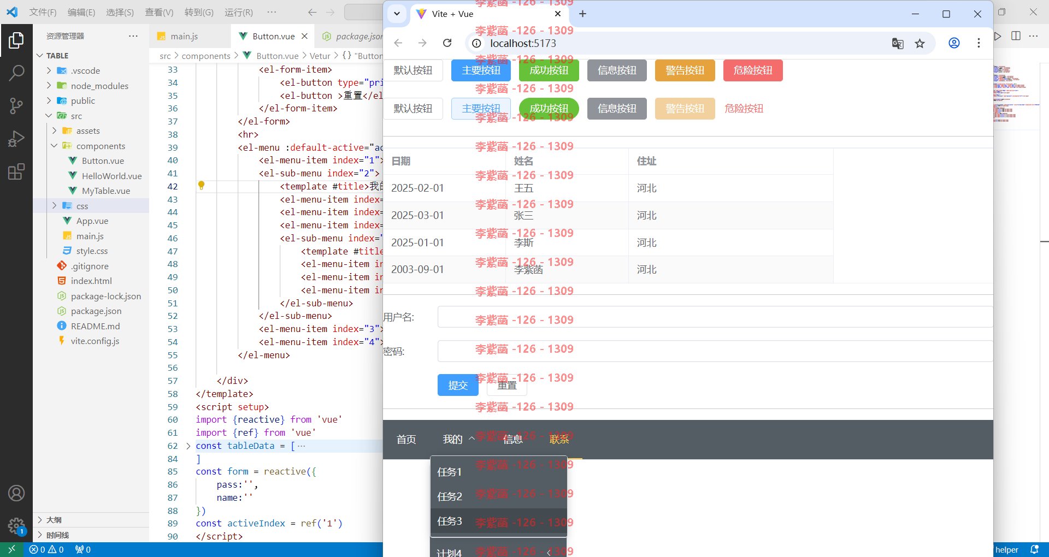Reload the localhost page
The height and width of the screenshot is (557, 1049).
pyautogui.click(x=447, y=43)
